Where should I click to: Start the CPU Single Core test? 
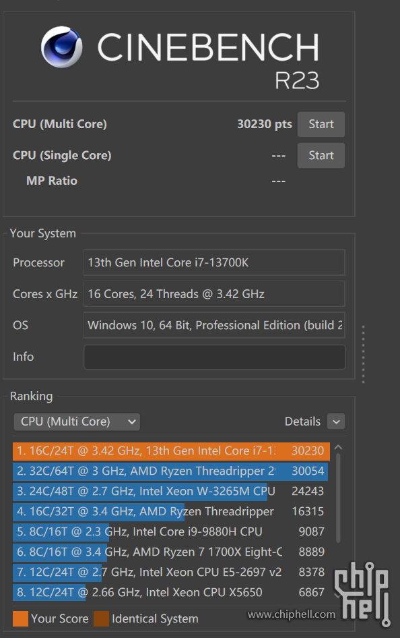[x=321, y=155]
